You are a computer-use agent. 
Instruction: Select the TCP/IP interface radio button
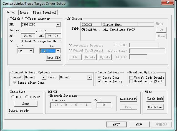(x=27, y=97)
